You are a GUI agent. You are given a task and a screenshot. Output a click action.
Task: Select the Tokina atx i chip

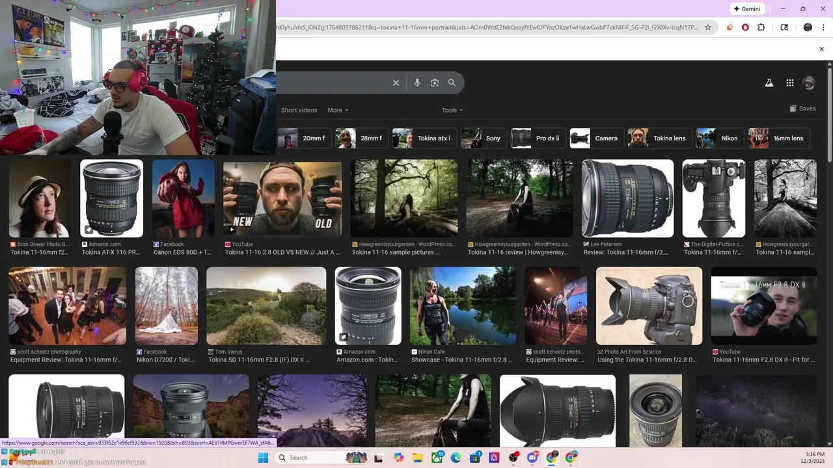pos(424,138)
